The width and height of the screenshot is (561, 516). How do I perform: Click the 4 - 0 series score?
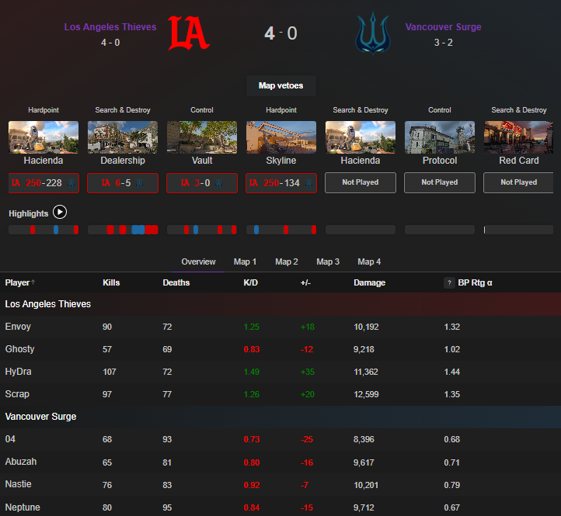[x=280, y=33]
